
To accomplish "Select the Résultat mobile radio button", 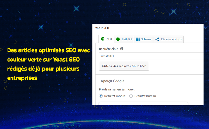I will tap(101, 96).
